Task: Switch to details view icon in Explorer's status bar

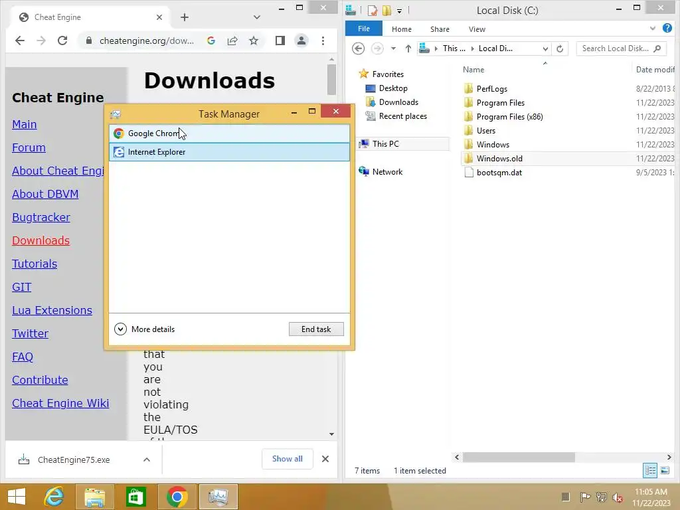Action: point(650,471)
